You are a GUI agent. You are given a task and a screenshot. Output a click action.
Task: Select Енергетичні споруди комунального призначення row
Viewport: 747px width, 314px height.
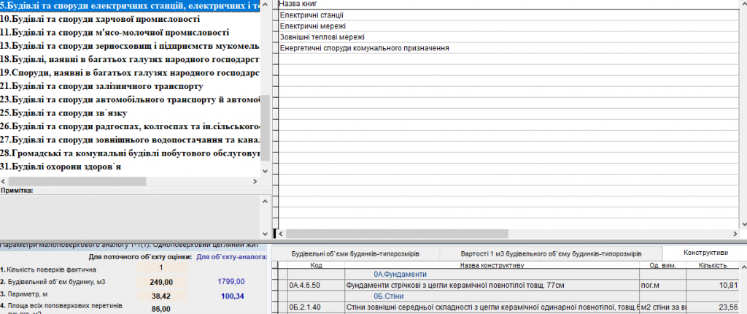(508, 47)
